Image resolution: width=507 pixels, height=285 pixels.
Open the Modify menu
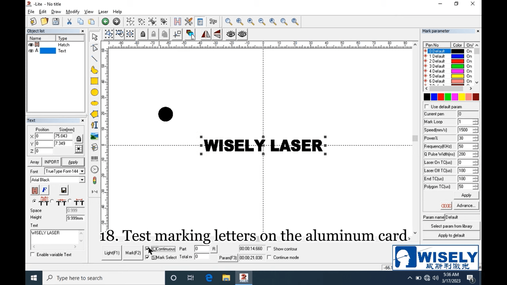[x=73, y=12]
